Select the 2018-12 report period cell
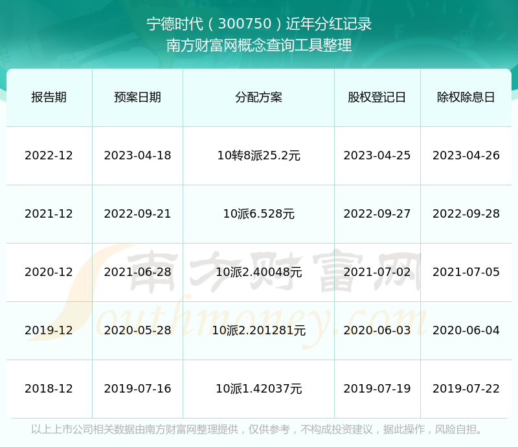The height and width of the screenshot is (447, 518). pos(49,389)
